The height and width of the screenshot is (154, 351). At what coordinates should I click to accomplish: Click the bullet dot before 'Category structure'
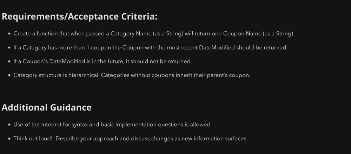9,75
